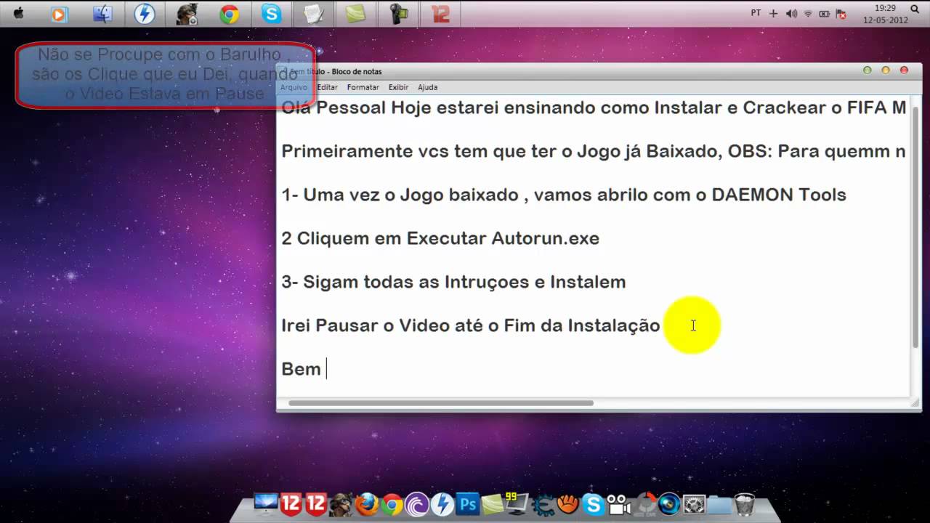Viewport: 930px width, 523px height.
Task: Open the Trash bin in dock
Action: click(x=745, y=504)
